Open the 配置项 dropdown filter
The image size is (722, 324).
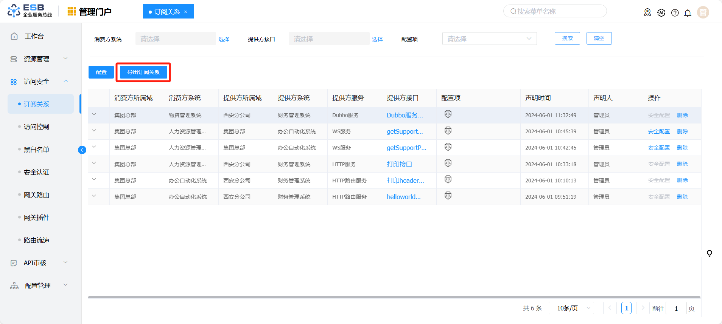point(489,39)
